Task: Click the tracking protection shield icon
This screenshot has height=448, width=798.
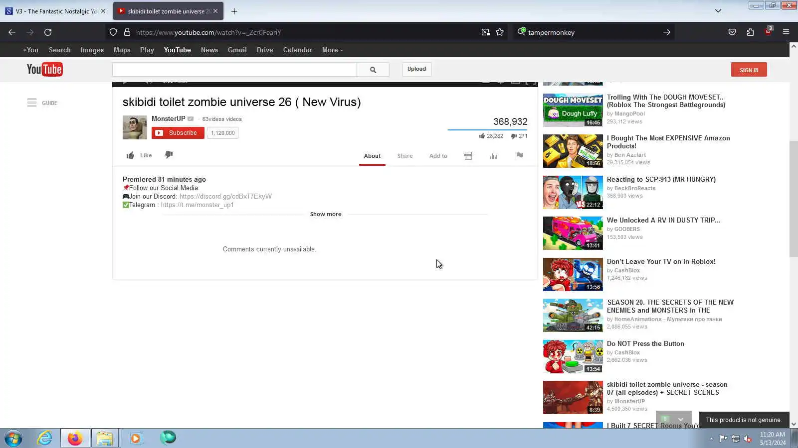Action: click(x=113, y=32)
